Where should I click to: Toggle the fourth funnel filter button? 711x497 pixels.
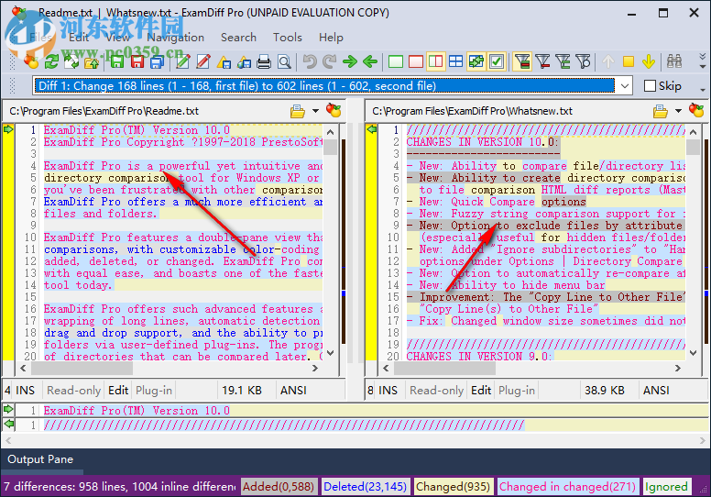[x=583, y=61]
